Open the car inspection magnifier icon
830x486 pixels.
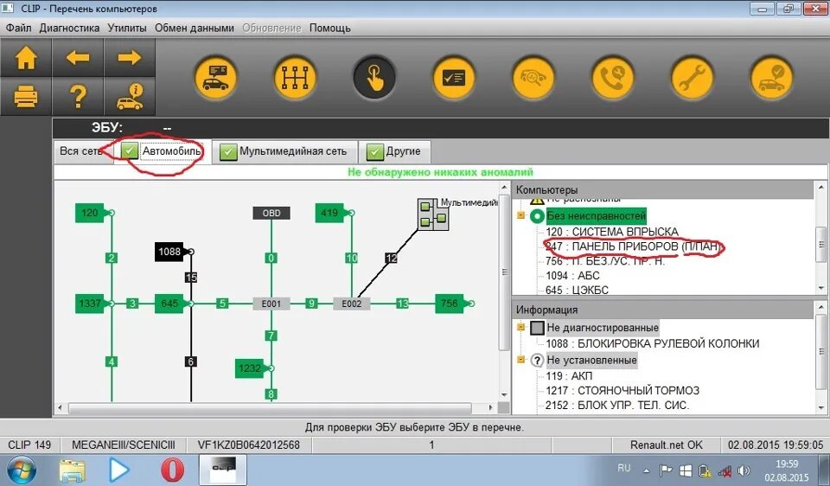coord(533,78)
